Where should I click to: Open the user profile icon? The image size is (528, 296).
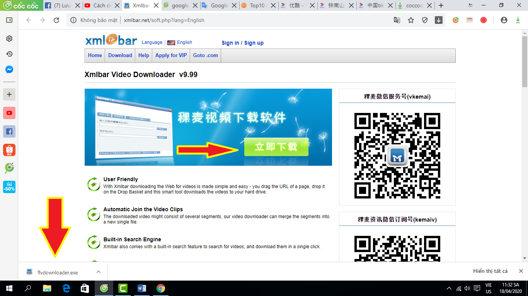pyautogui.click(x=504, y=20)
